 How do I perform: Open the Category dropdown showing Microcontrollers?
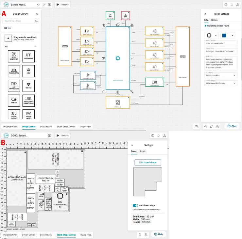coord(221,75)
